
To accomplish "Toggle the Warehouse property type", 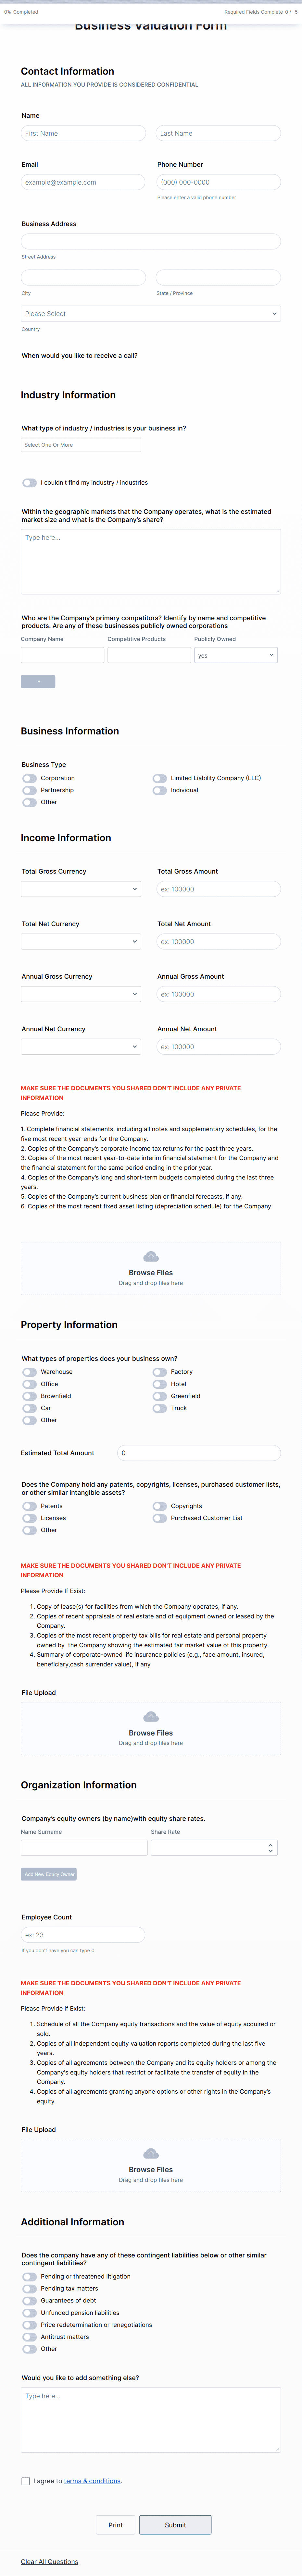I will click(29, 1372).
